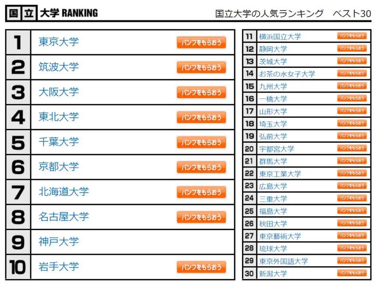376x288 pixels.
Task: Get the pamphlet for 名古屋大学
Action: point(201,217)
